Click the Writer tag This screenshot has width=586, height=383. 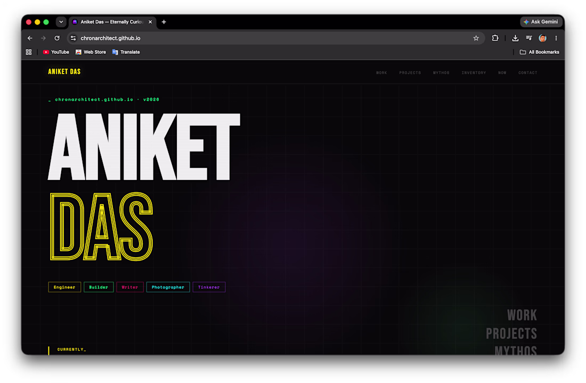130,287
